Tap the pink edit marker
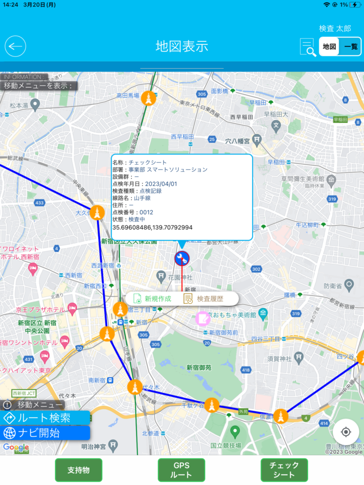364x485 pixels. pos(203,319)
